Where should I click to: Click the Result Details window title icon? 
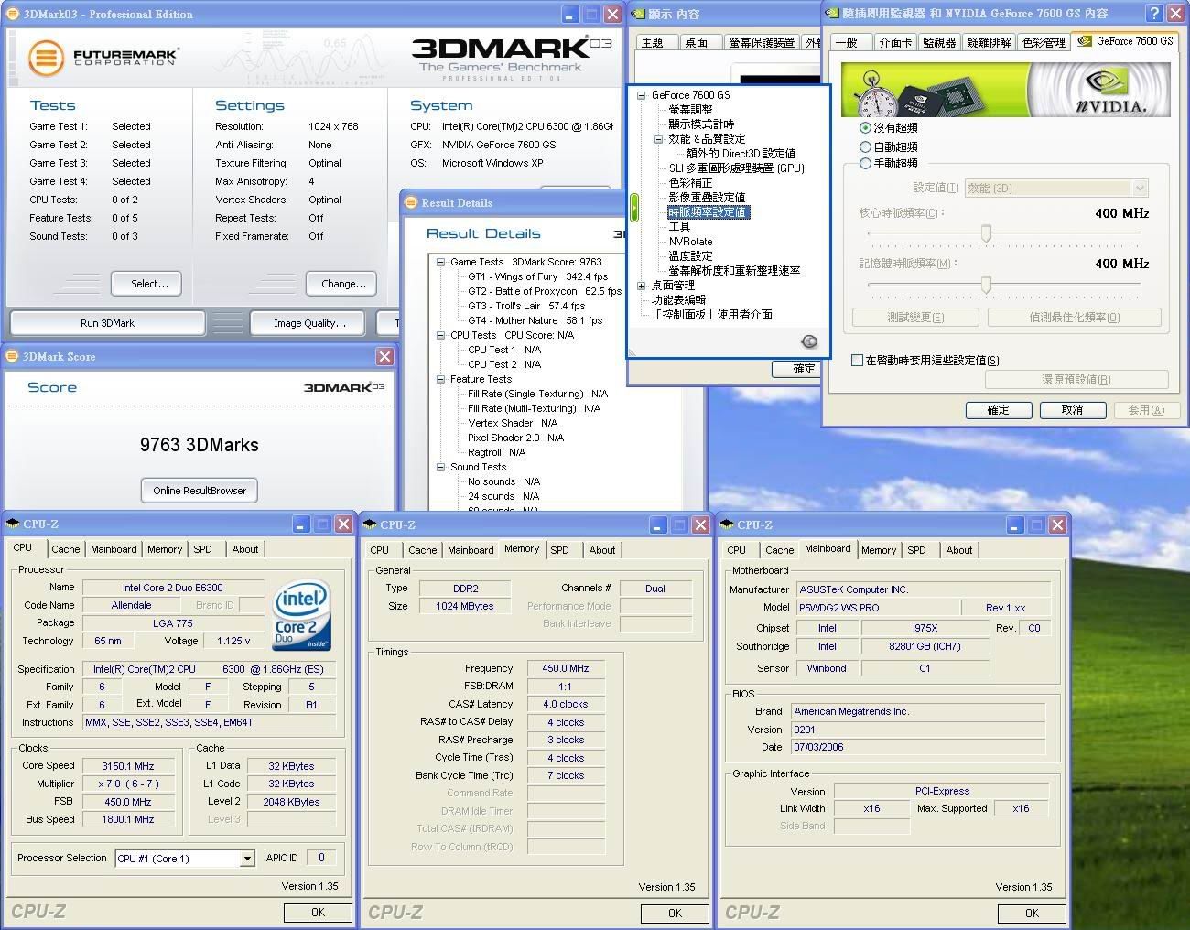tap(412, 202)
